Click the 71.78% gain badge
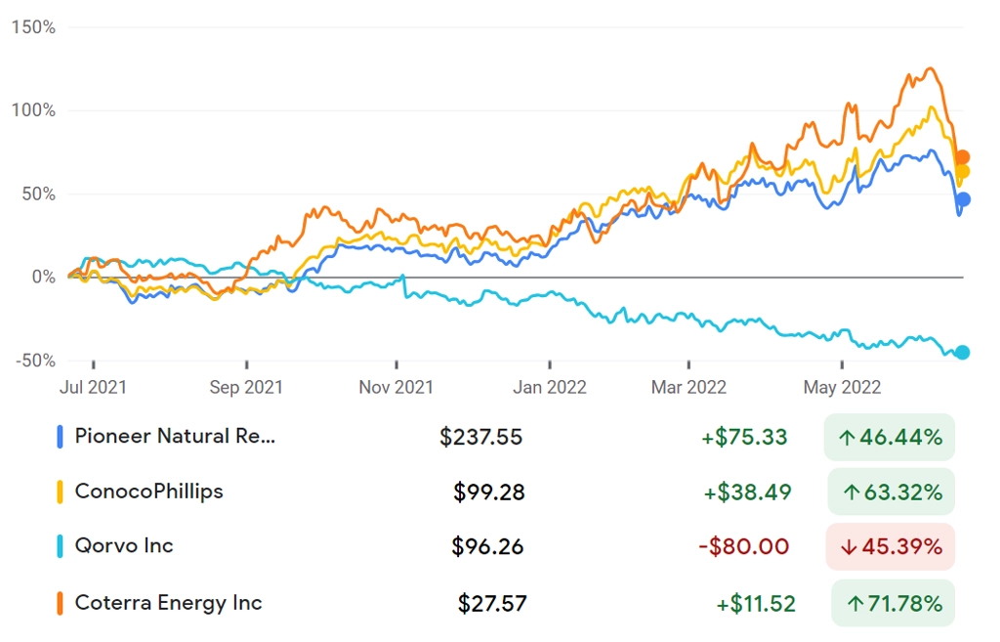The width and height of the screenshot is (1000, 642). coord(893,603)
